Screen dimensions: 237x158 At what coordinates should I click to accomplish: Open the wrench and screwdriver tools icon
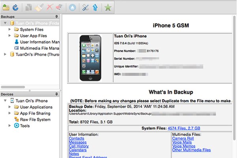click(85, 7)
